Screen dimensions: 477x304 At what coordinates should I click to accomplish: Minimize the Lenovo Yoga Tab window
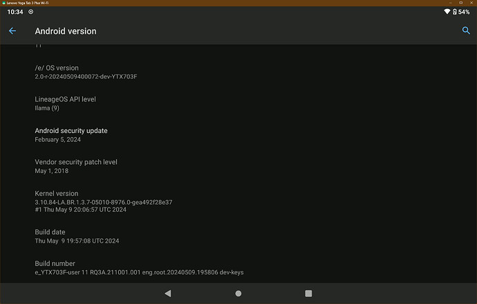(451, 3)
